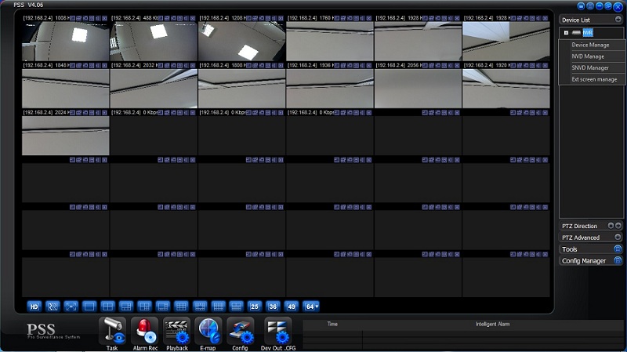Select the camera feed labeled 2024
The height and width of the screenshot is (352, 627).
coord(66,136)
